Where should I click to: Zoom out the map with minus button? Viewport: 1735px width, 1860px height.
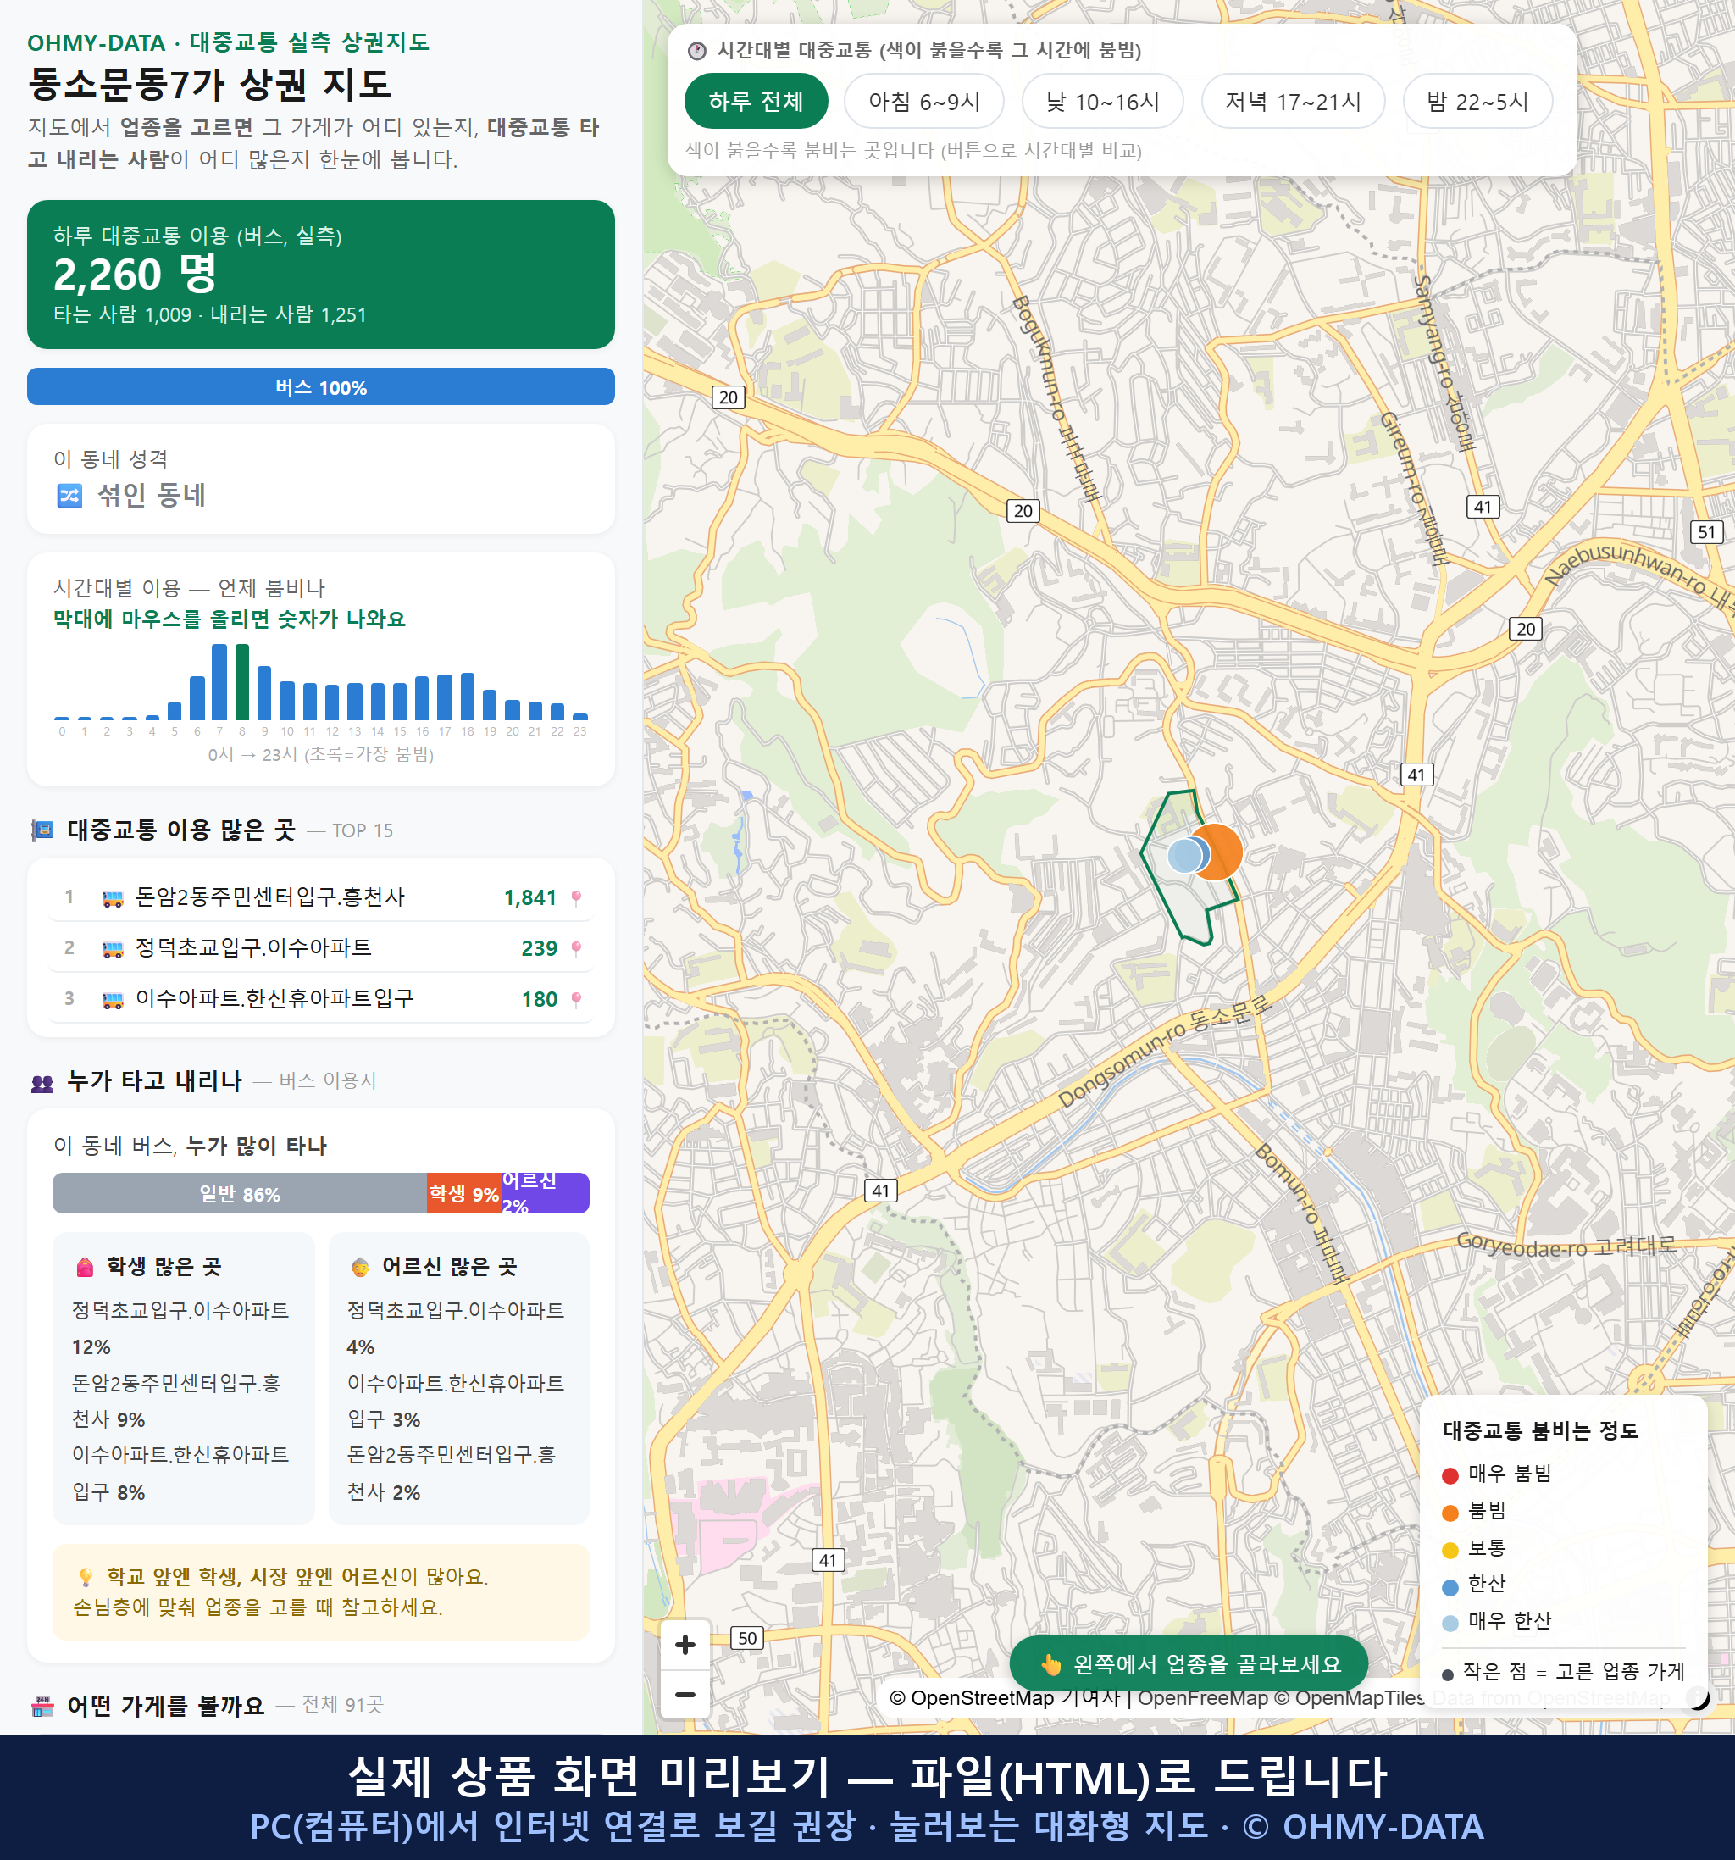click(x=685, y=1695)
